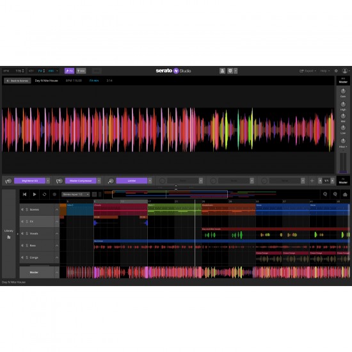Open the sixth empty FX slot dropdown
This screenshot has height=352, width=352.
pos(303,180)
